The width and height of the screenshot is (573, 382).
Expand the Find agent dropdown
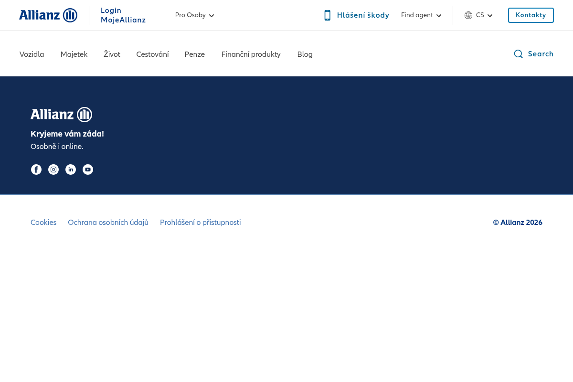421,15
